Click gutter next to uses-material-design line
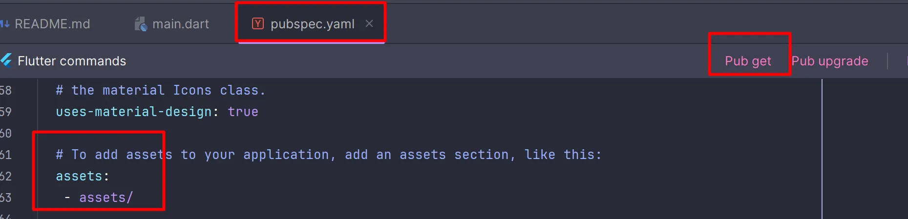Viewport: 908px width, 219px height. pos(5,112)
